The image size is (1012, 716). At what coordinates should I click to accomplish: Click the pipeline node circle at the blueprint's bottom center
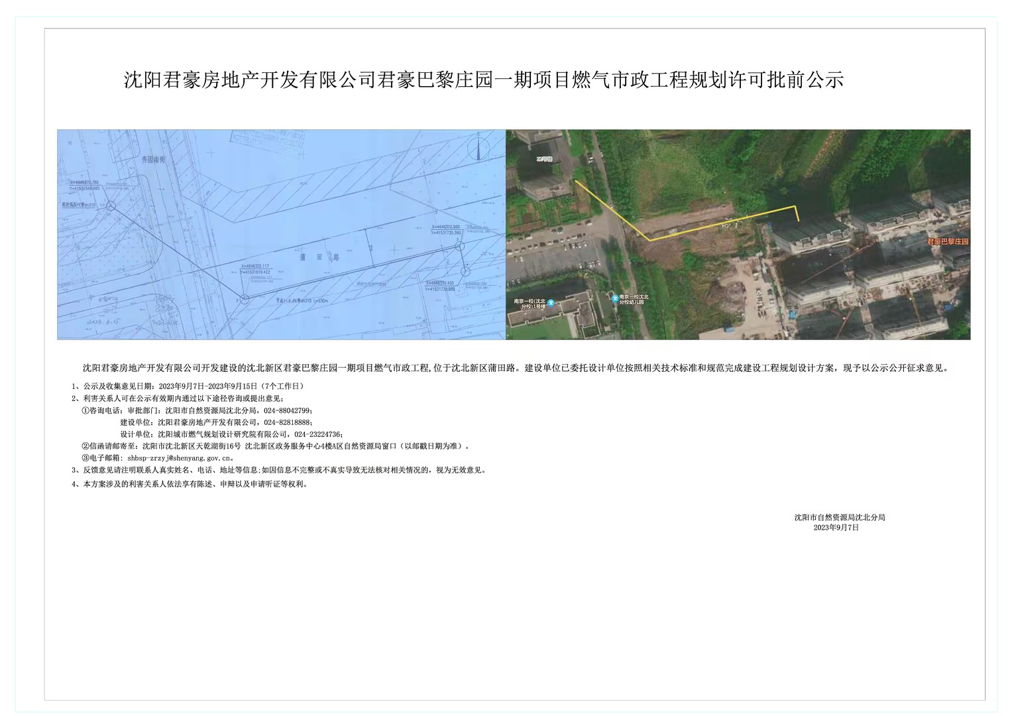pos(245,298)
